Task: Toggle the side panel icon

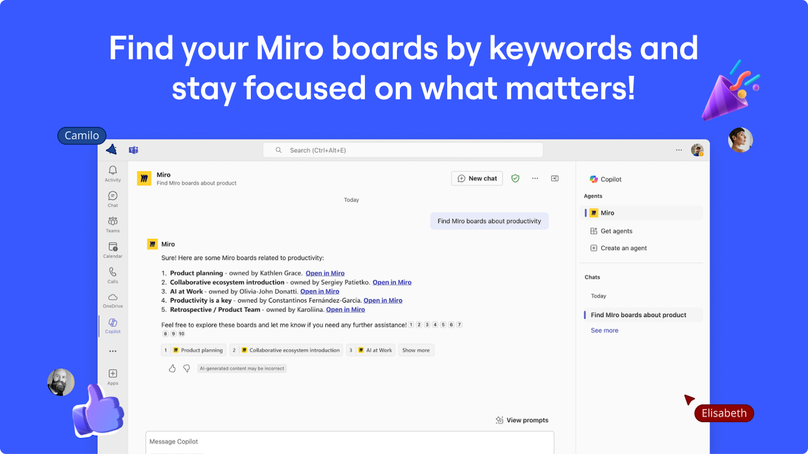Action: (555, 179)
